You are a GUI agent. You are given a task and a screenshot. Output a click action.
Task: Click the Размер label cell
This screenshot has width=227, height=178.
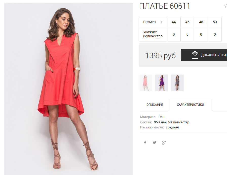pyautogui.click(x=153, y=22)
